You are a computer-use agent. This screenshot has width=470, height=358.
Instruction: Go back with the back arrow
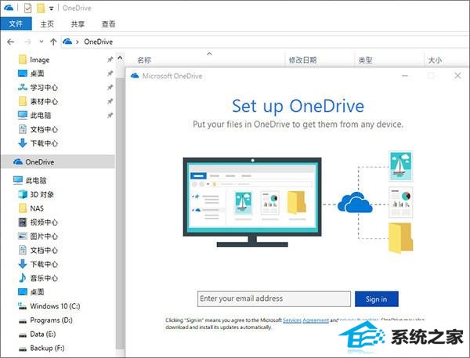(11, 42)
